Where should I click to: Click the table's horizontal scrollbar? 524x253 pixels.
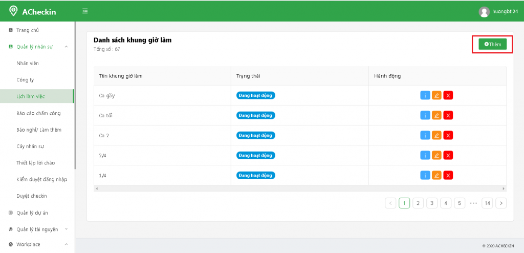tap(300, 188)
